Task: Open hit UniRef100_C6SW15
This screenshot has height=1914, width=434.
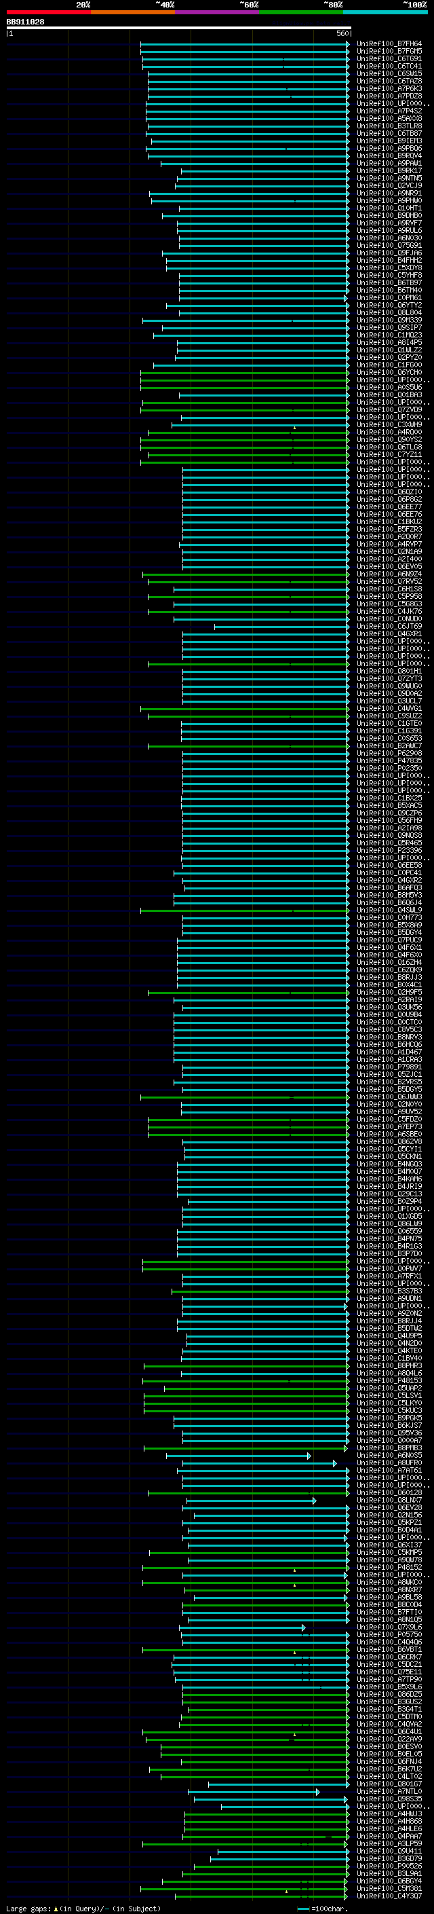Action: pyautogui.click(x=389, y=73)
